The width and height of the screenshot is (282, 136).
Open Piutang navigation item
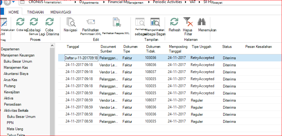(10, 86)
